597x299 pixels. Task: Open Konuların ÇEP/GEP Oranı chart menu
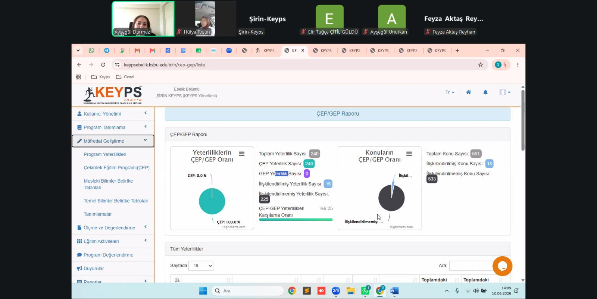point(409,154)
